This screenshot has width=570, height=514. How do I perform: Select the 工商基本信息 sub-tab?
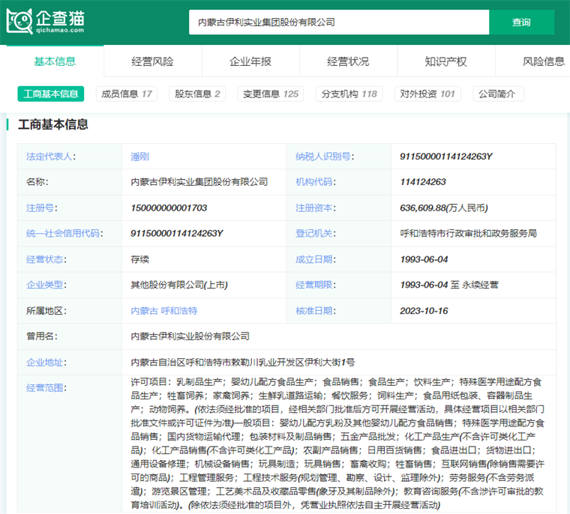pyautogui.click(x=50, y=94)
